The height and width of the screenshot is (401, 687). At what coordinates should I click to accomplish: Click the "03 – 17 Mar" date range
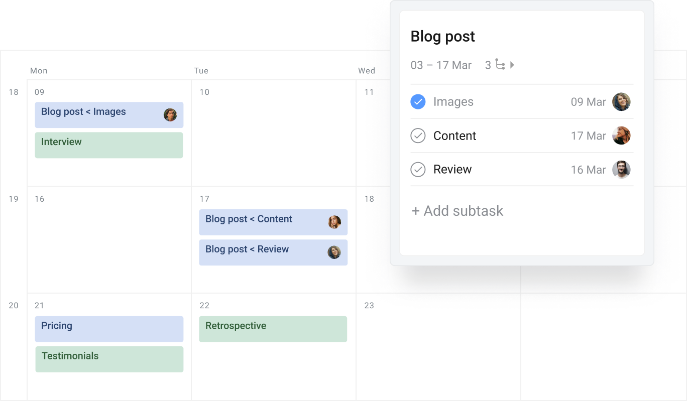[x=440, y=65]
